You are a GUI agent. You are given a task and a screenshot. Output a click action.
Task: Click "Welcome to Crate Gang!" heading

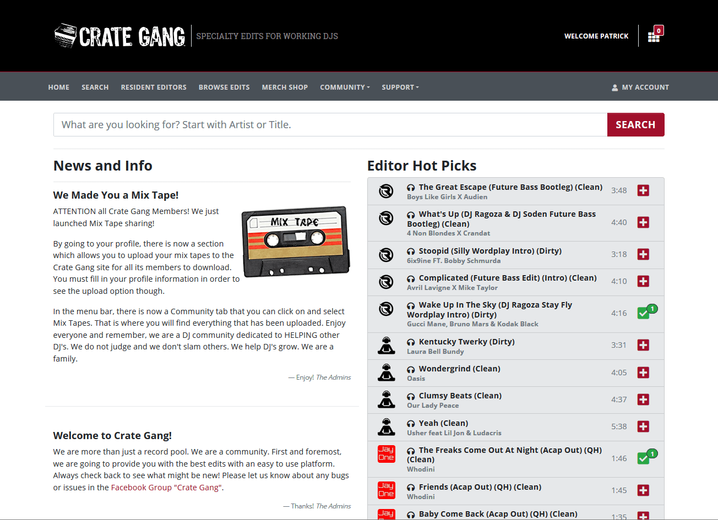click(x=112, y=436)
